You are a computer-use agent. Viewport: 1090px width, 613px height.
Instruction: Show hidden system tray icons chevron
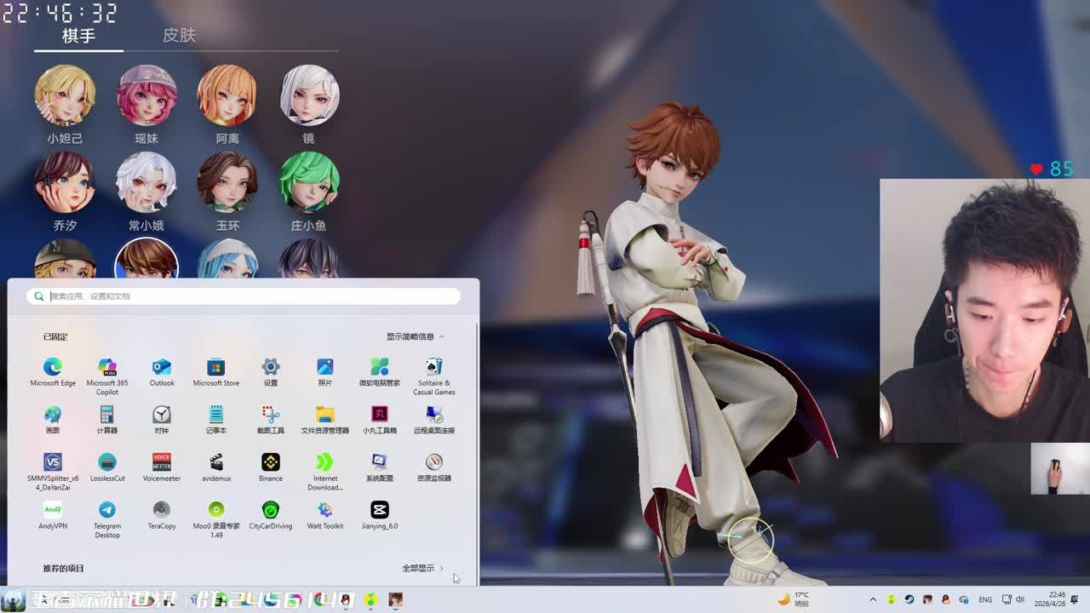pos(873,599)
